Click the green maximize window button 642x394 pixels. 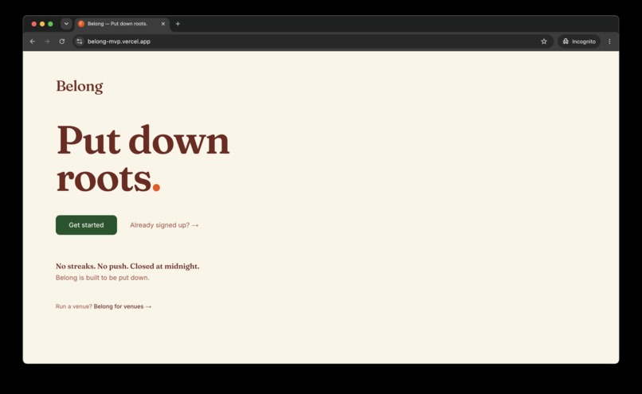coord(50,24)
